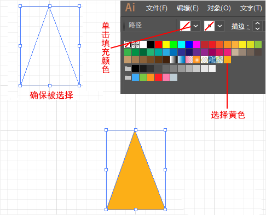
Task: Click the fill color box in control bar
Action: (x=185, y=26)
